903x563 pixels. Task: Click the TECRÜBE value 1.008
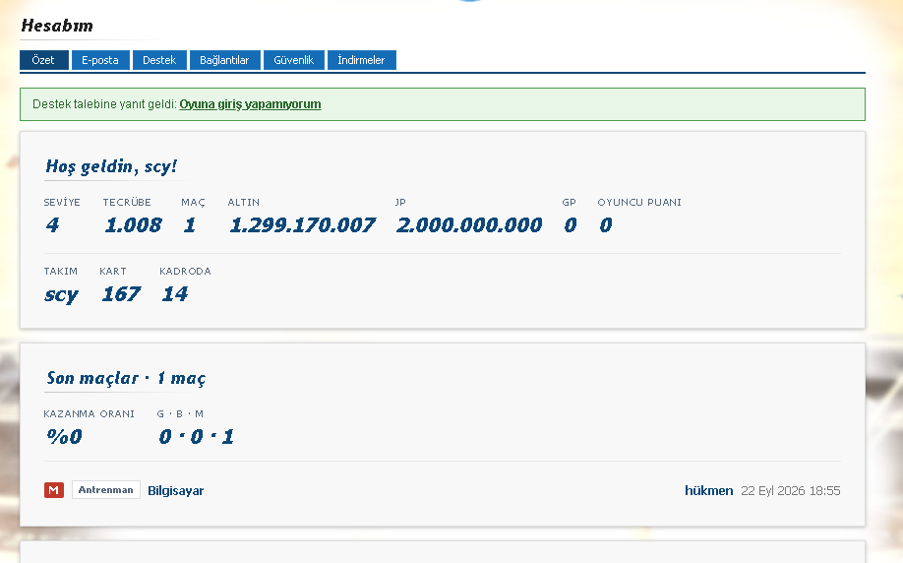pos(133,224)
